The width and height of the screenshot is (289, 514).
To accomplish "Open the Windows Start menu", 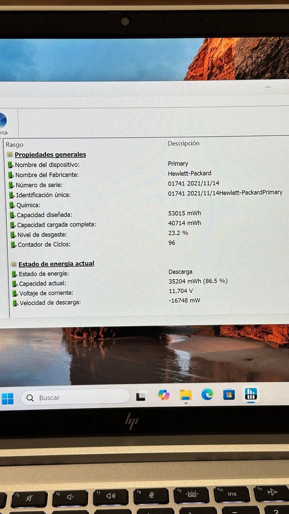I will (x=7, y=398).
